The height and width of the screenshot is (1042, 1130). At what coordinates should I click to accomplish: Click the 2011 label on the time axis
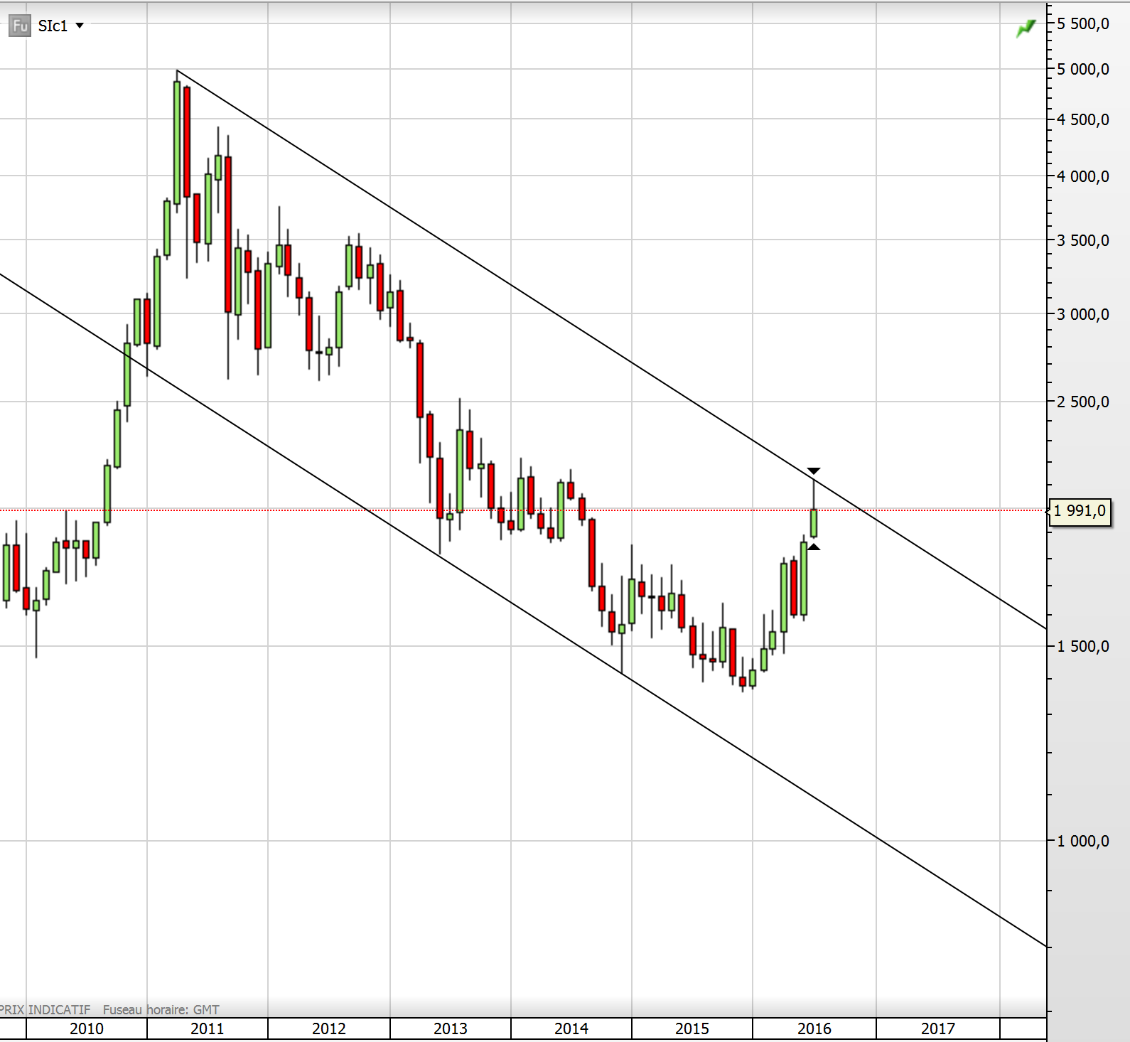click(x=207, y=1028)
